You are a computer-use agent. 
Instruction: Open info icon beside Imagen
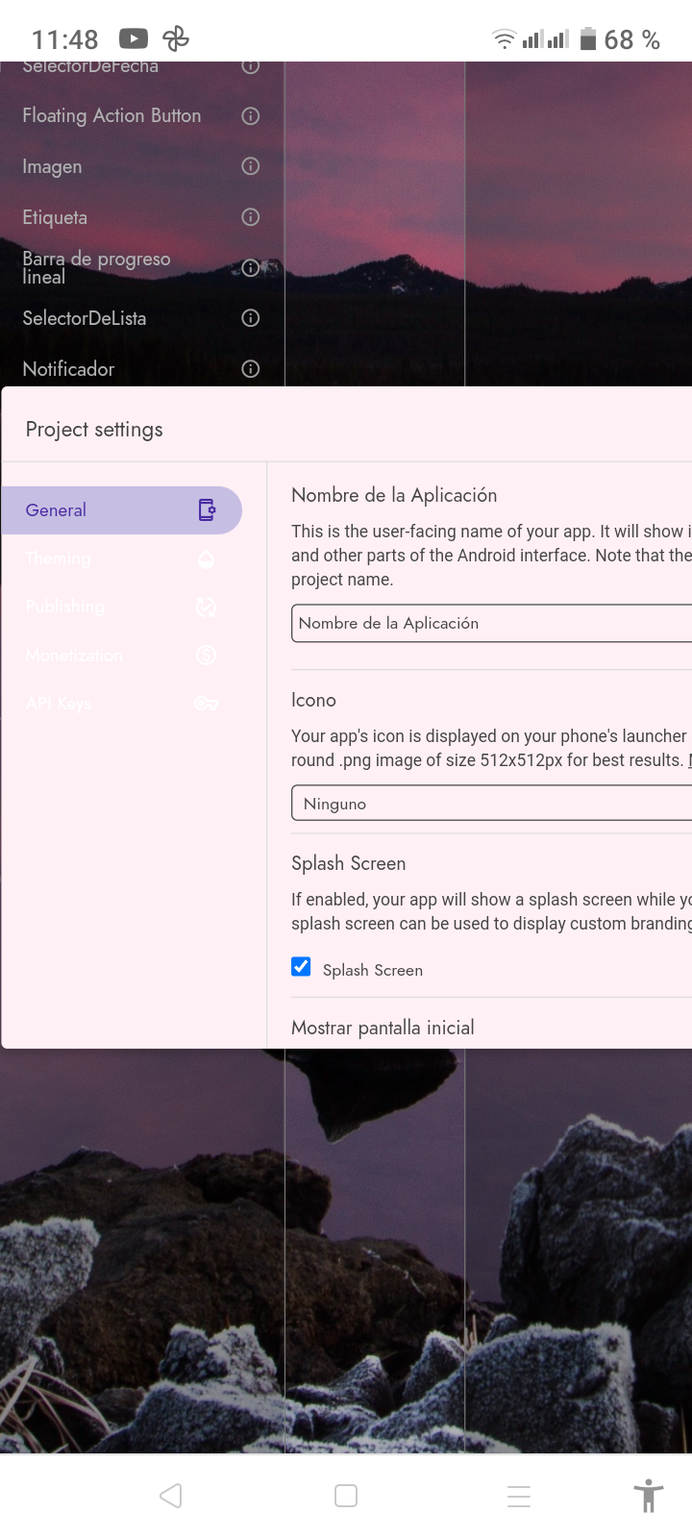pyautogui.click(x=251, y=166)
